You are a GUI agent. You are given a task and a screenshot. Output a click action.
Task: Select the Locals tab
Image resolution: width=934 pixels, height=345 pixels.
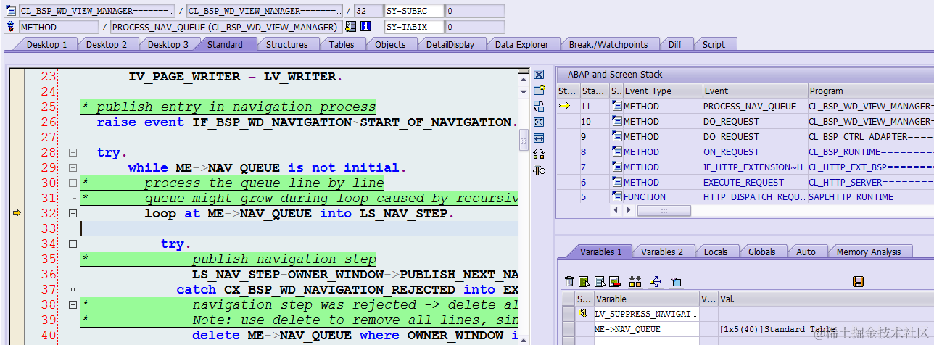coord(716,252)
